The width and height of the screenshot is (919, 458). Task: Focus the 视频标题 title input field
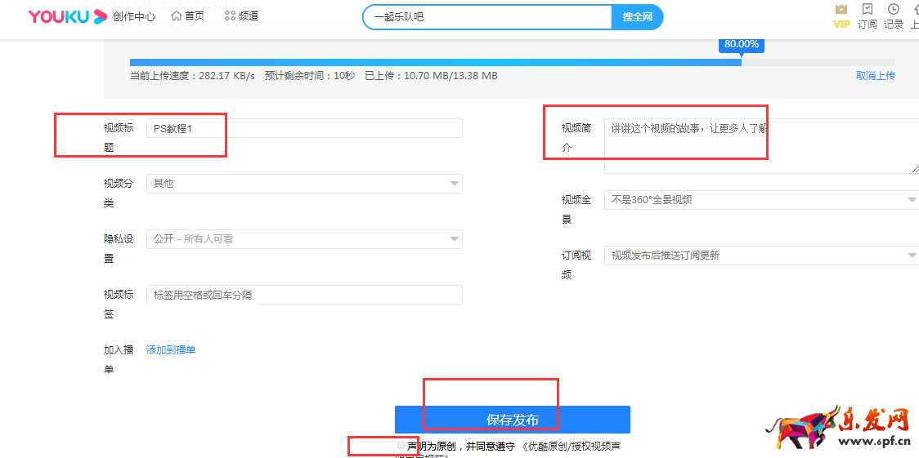[304, 128]
